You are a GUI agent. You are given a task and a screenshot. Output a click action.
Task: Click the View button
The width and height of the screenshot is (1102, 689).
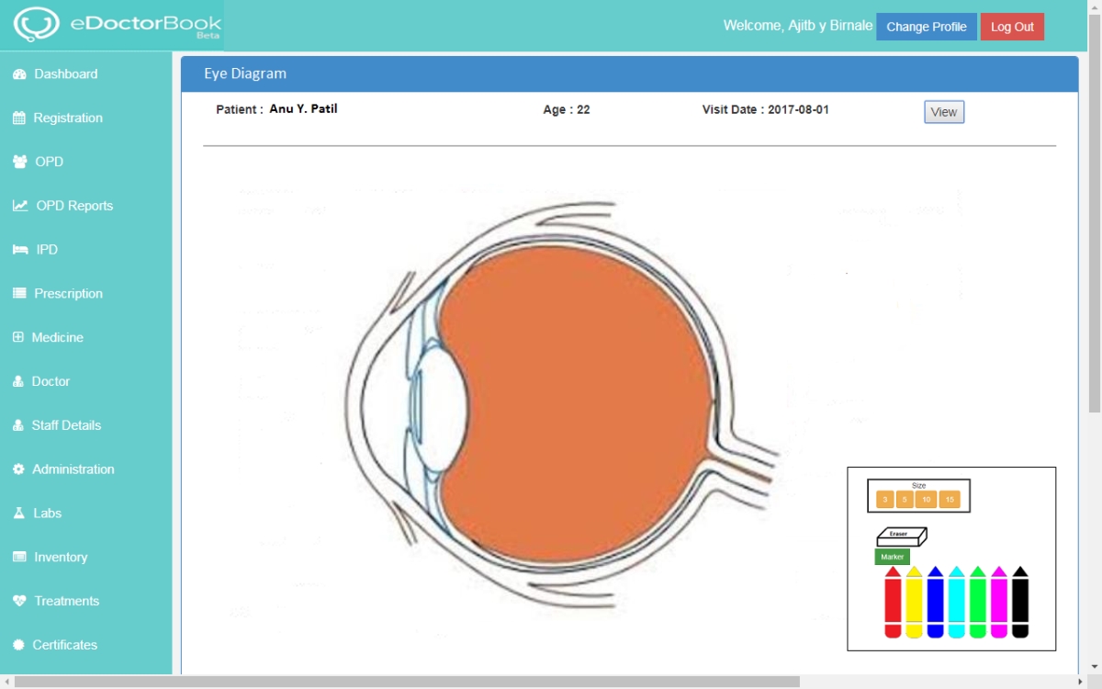(943, 112)
